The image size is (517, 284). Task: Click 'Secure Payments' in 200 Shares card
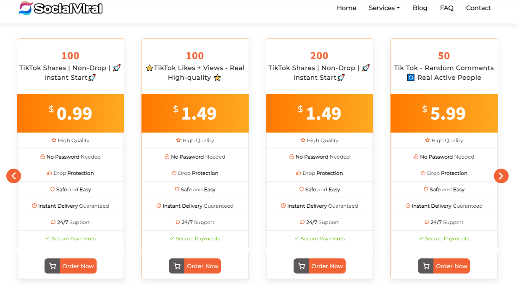coord(323,239)
